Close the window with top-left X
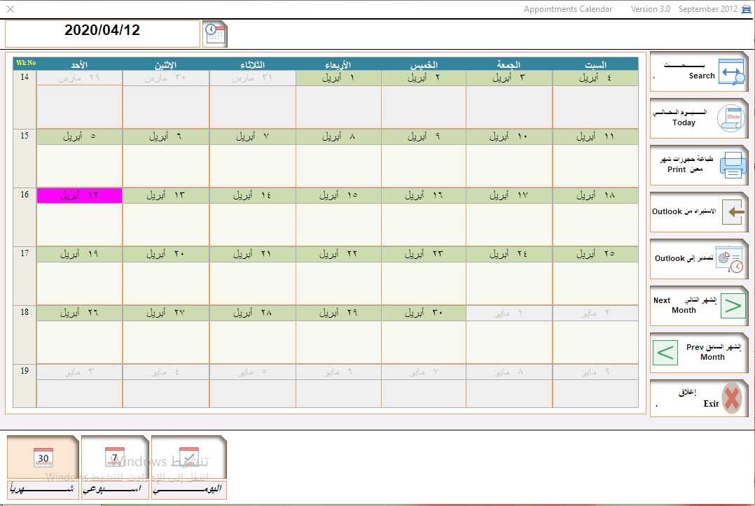This screenshot has height=506, width=755. 10,8
